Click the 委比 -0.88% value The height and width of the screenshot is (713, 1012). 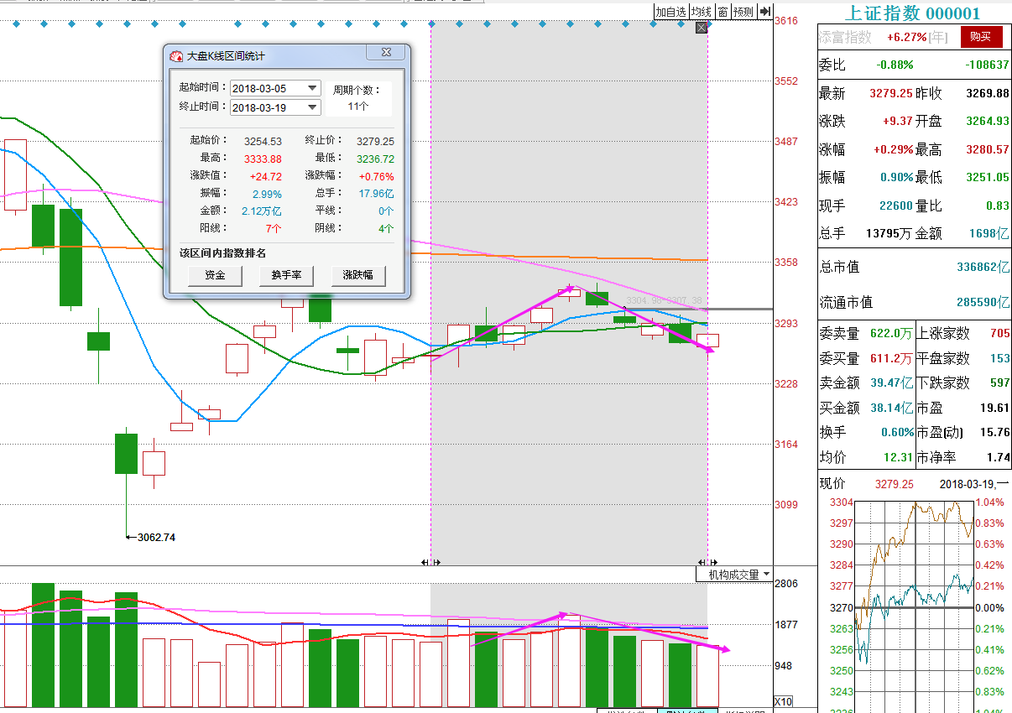(895, 65)
